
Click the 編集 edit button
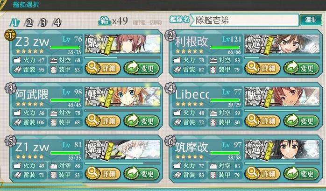point(311,20)
